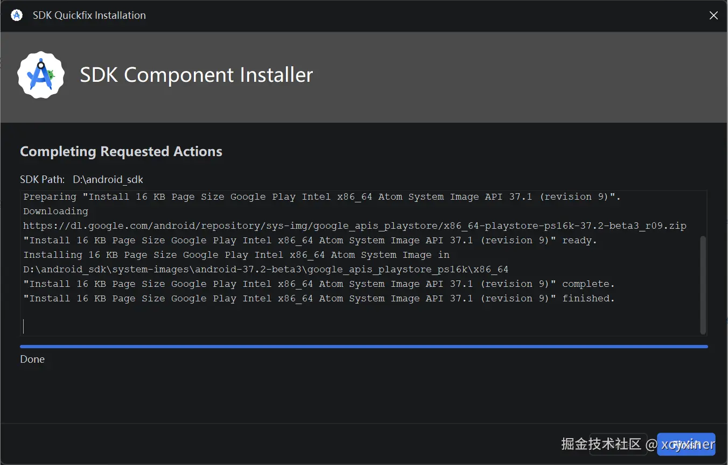The image size is (728, 465).
Task: Click the Completing Requested Actions heading
Action: pos(121,152)
